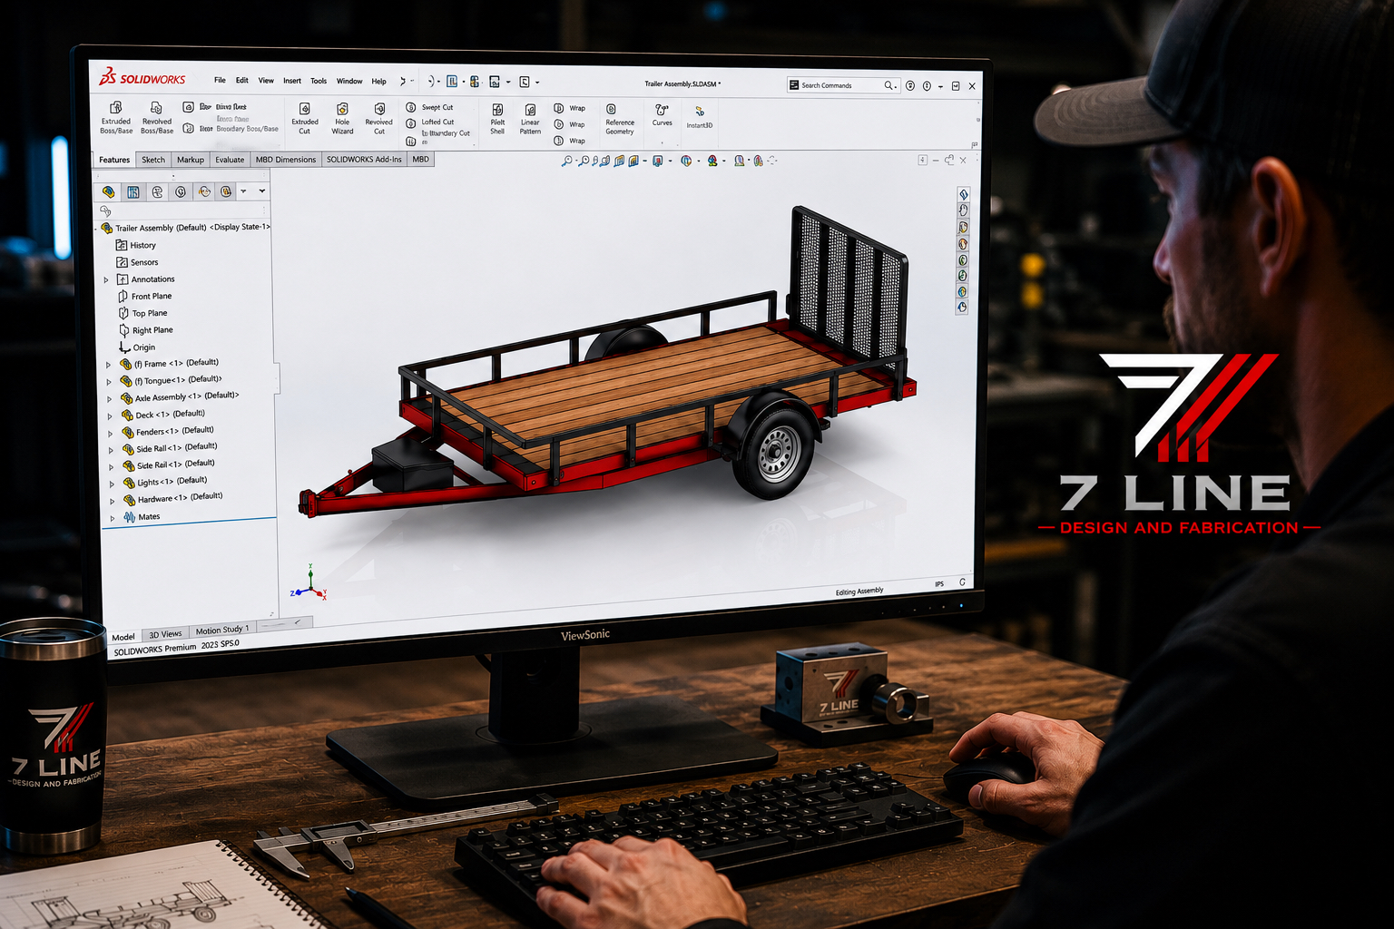Screen dimensions: 1394x929
Task: Select the Right Plane
Action: (x=146, y=330)
